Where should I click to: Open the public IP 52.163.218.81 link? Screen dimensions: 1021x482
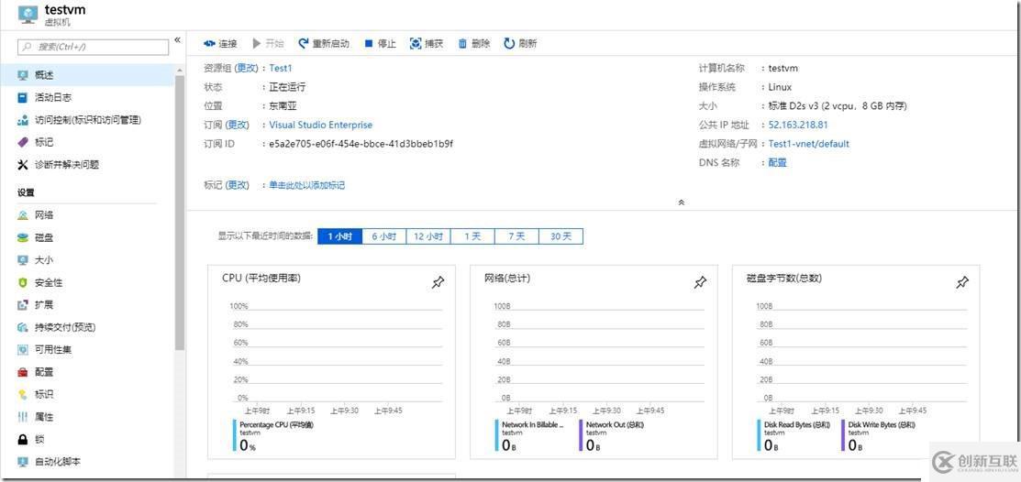tap(798, 125)
